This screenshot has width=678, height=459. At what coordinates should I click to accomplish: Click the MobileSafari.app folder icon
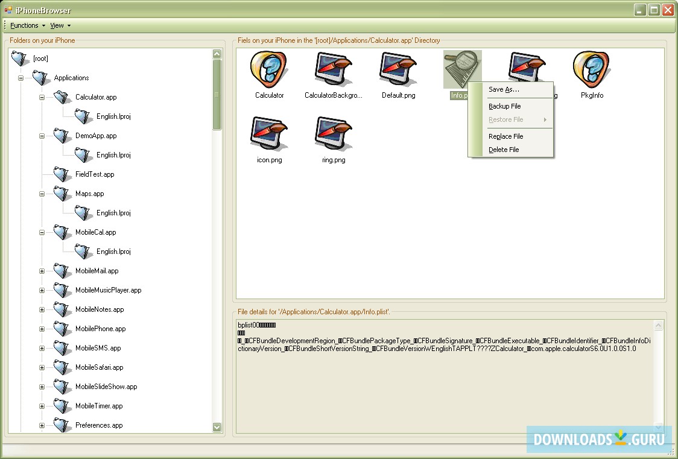coord(63,367)
